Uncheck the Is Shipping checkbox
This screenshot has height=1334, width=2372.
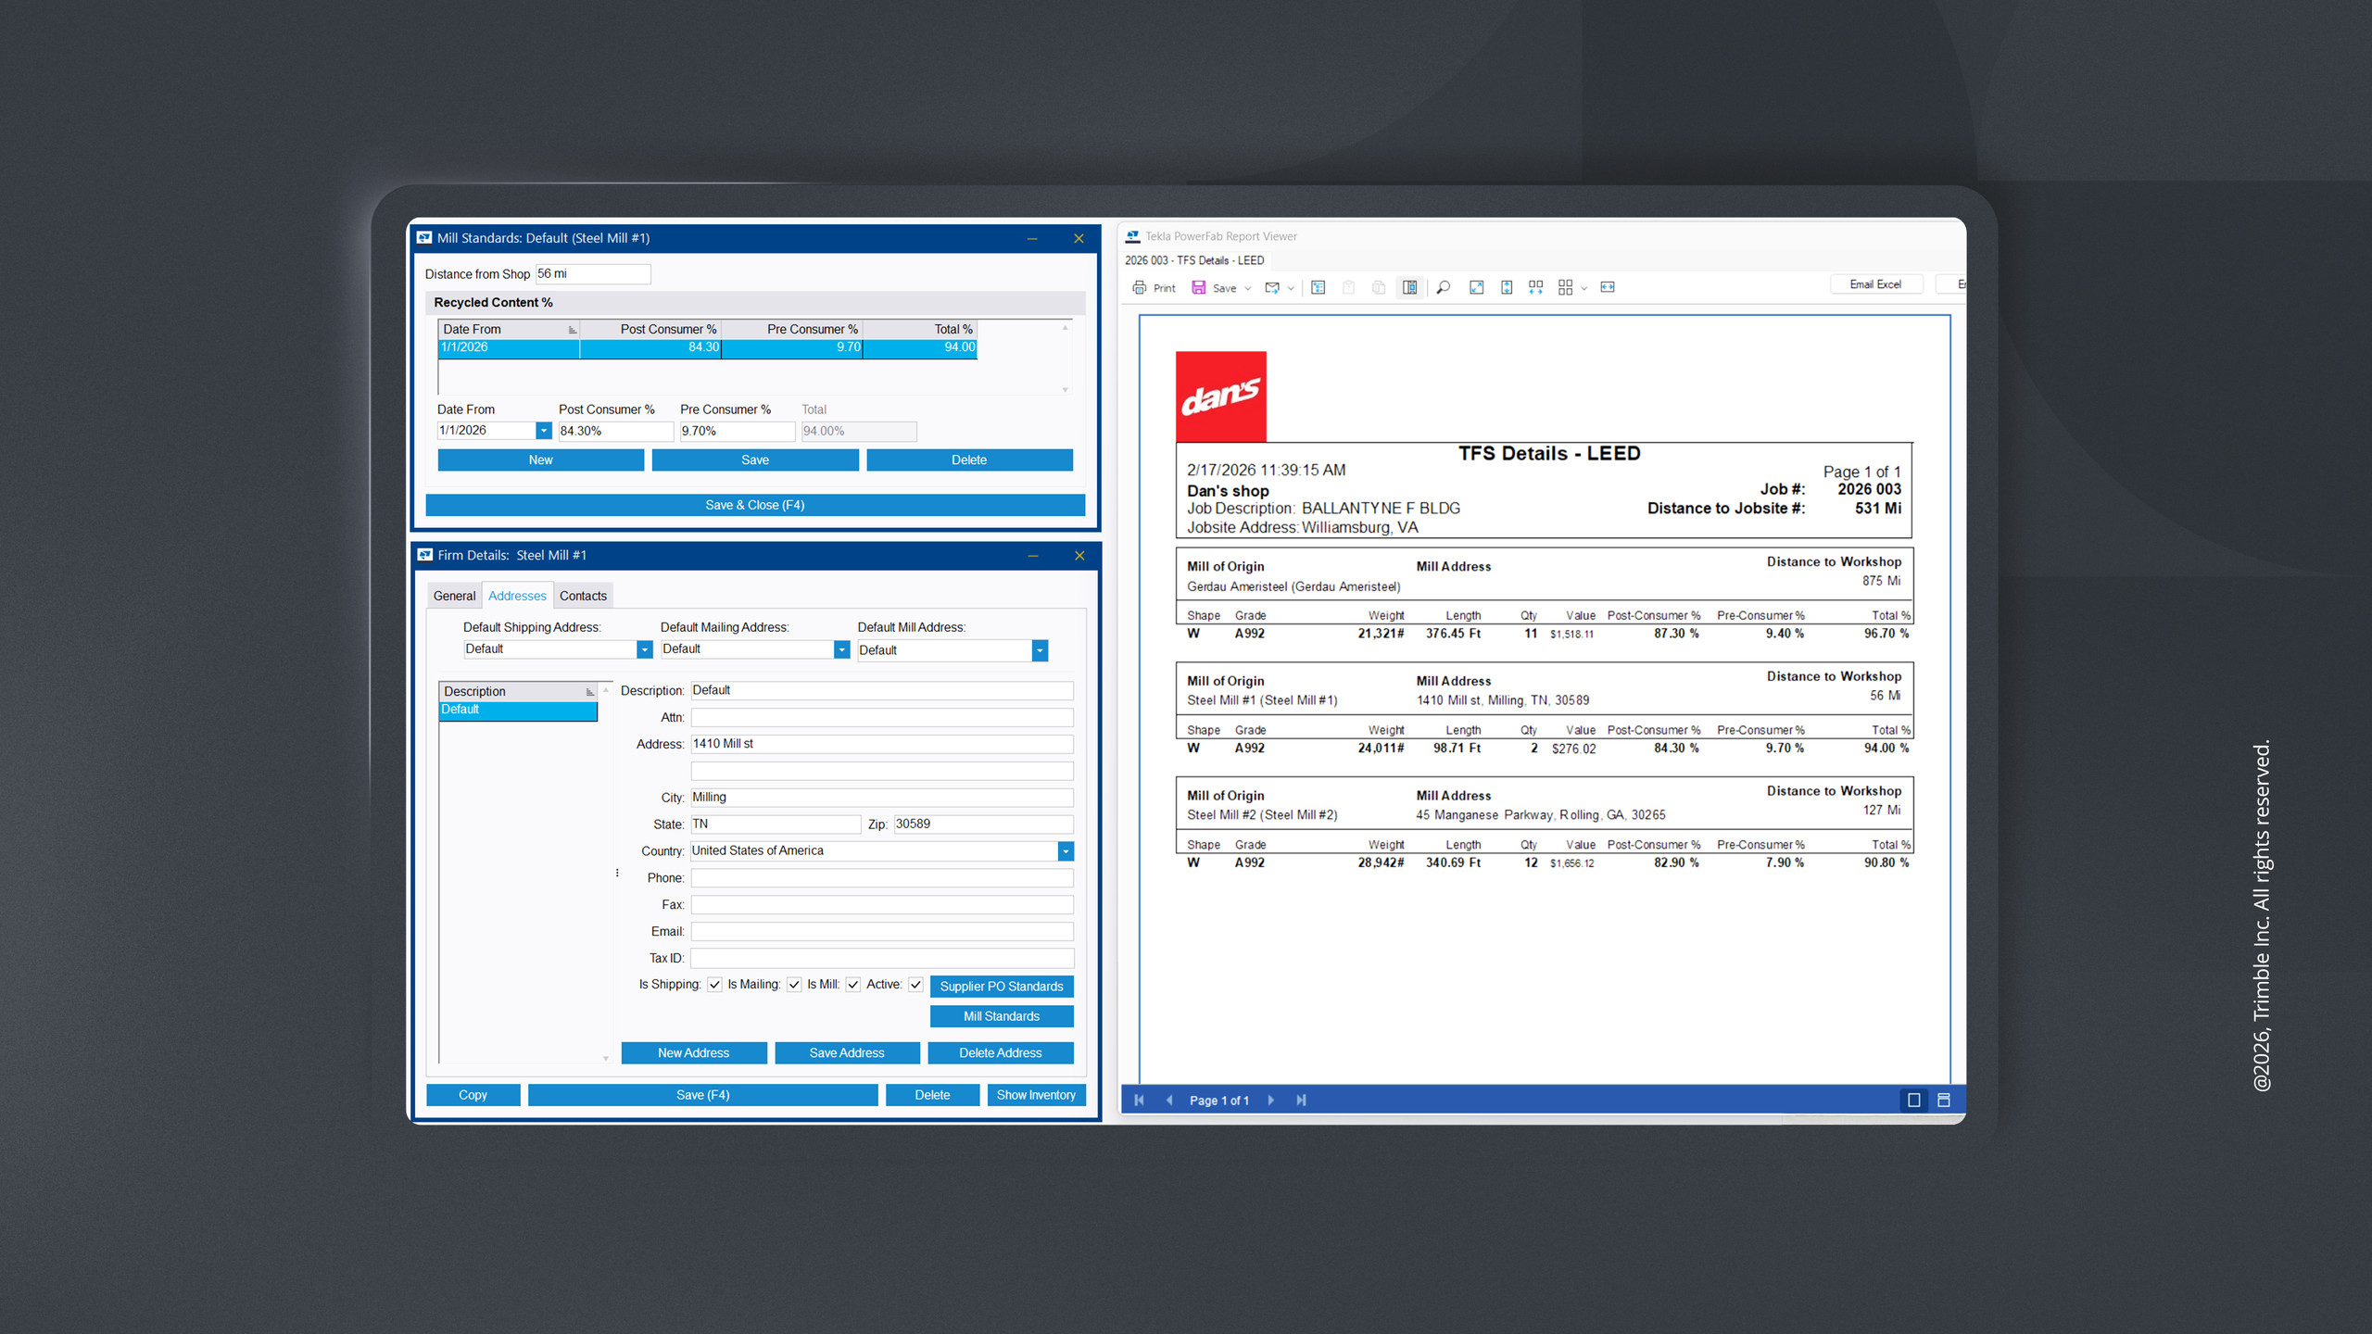pyautogui.click(x=713, y=984)
